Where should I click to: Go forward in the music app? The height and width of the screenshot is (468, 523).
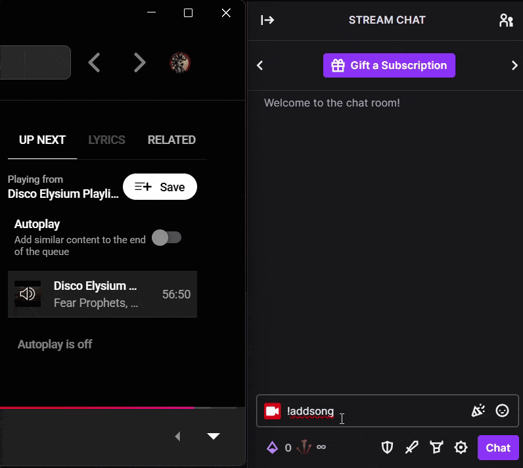point(139,62)
